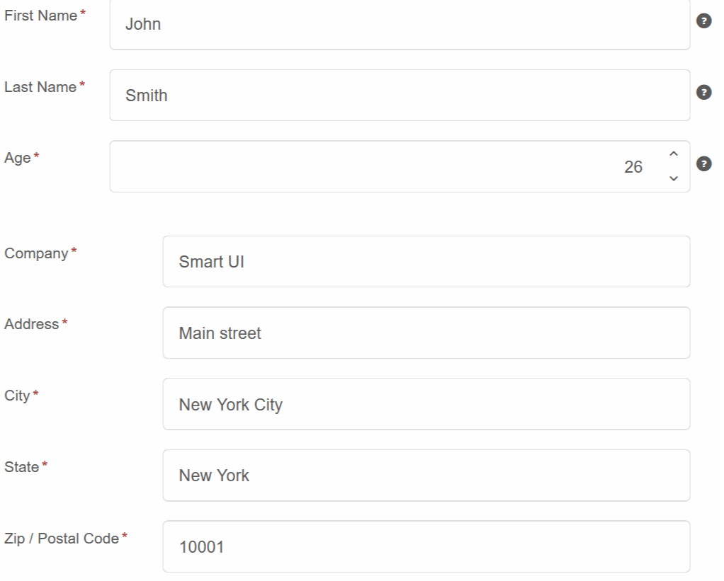
Task: Decrease Age with the down arrow
Action: [x=674, y=178]
